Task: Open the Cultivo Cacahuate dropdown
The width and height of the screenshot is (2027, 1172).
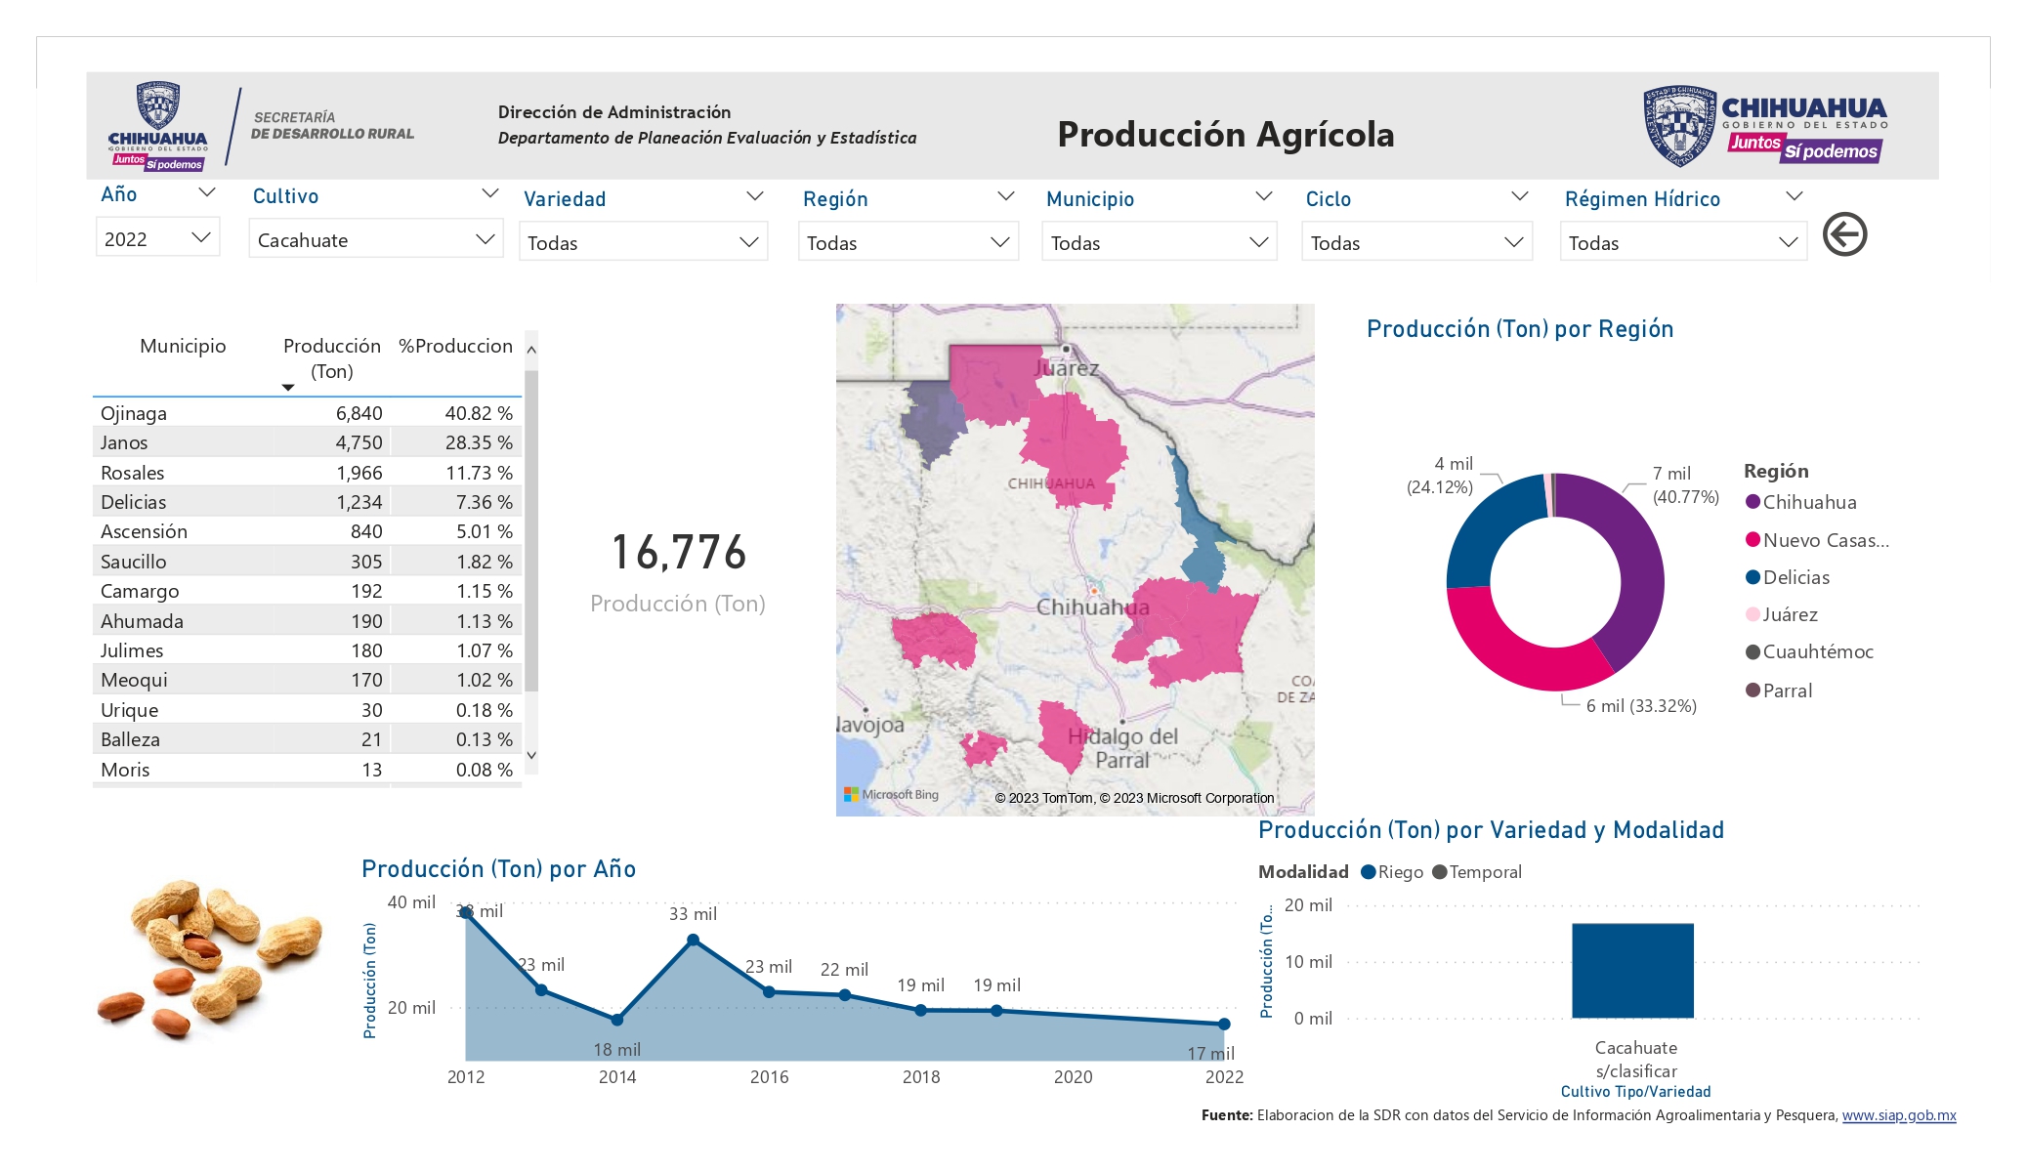Action: pyautogui.click(x=375, y=239)
